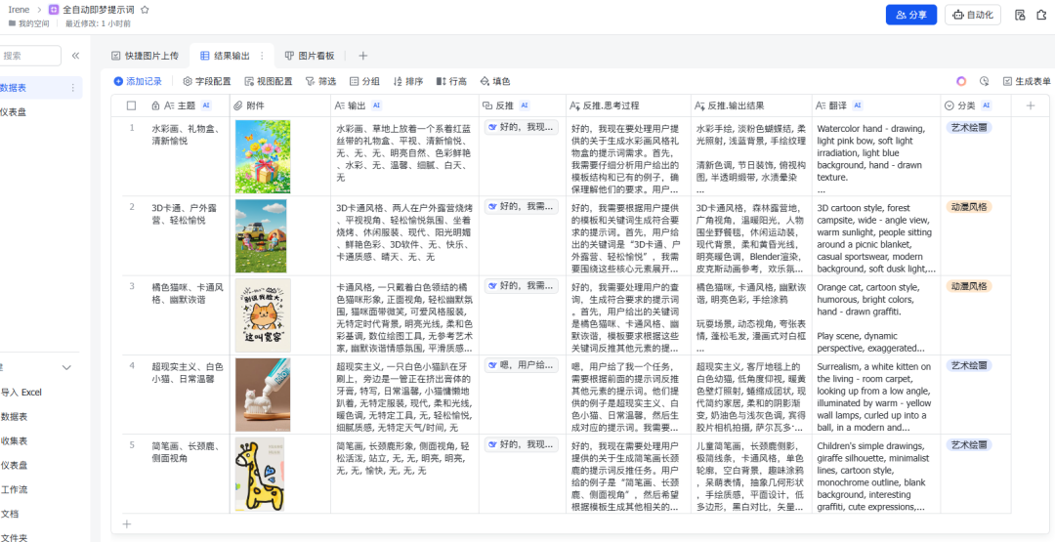Add a new view with plus icon

[x=362, y=56]
